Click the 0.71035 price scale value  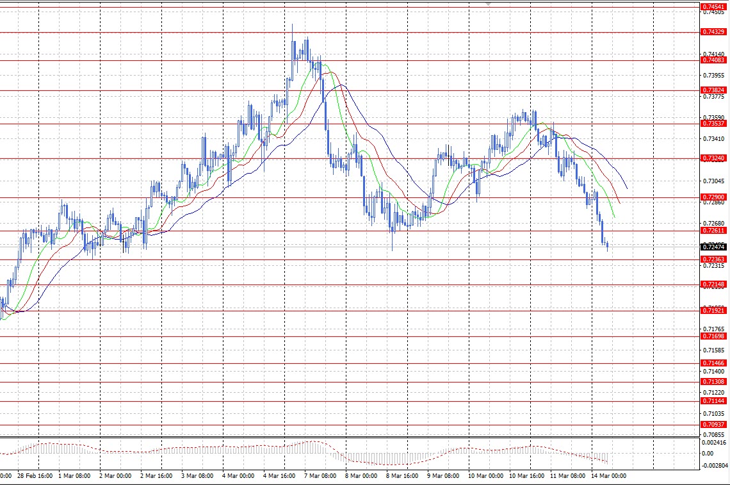[713, 414]
